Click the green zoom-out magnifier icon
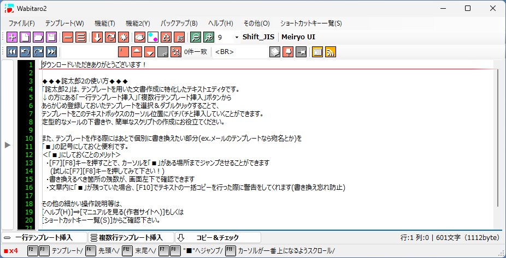This screenshot has width=506, height=258. pos(195,37)
